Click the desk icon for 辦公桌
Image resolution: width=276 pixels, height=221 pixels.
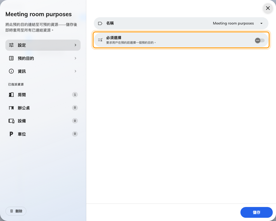11,108
